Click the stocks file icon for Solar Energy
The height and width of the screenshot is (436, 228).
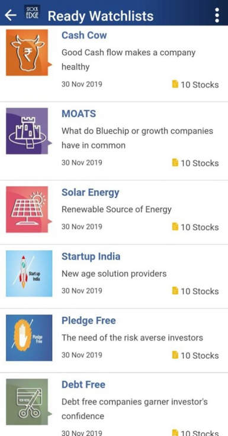175,227
